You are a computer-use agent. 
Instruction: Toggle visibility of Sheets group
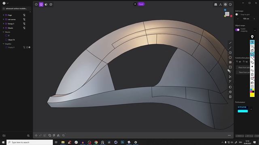pyautogui.click(x=24, y=28)
